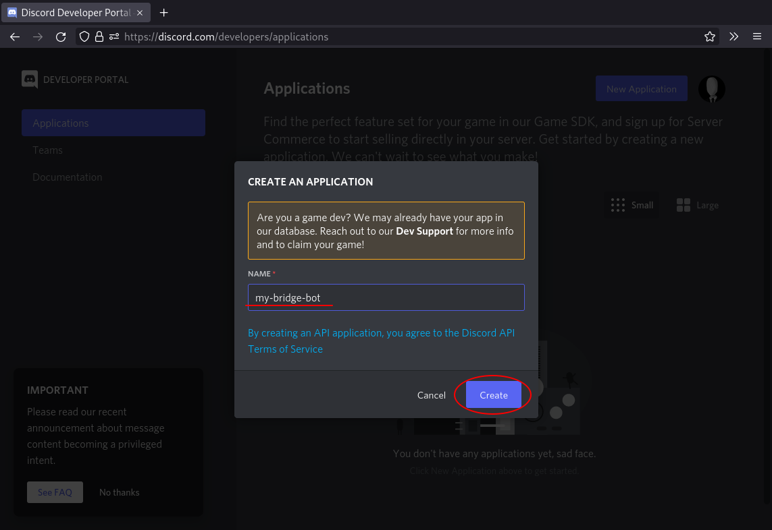Click the Create button in the dialog
This screenshot has width=772, height=530.
point(493,394)
